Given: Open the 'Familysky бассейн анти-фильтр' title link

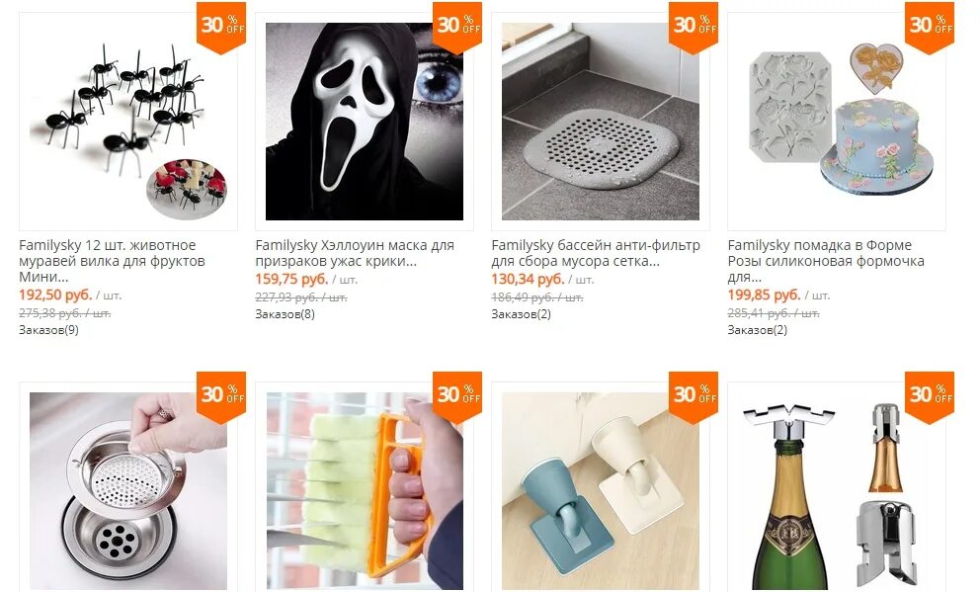Looking at the screenshot, I should (x=596, y=253).
